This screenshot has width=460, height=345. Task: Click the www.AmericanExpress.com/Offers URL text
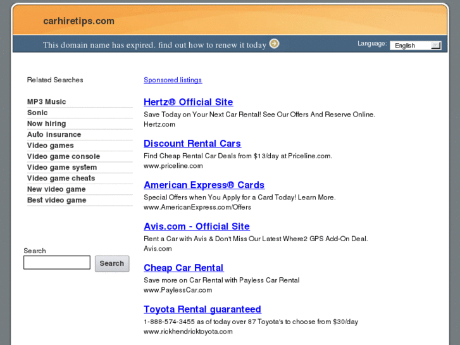[197, 207]
